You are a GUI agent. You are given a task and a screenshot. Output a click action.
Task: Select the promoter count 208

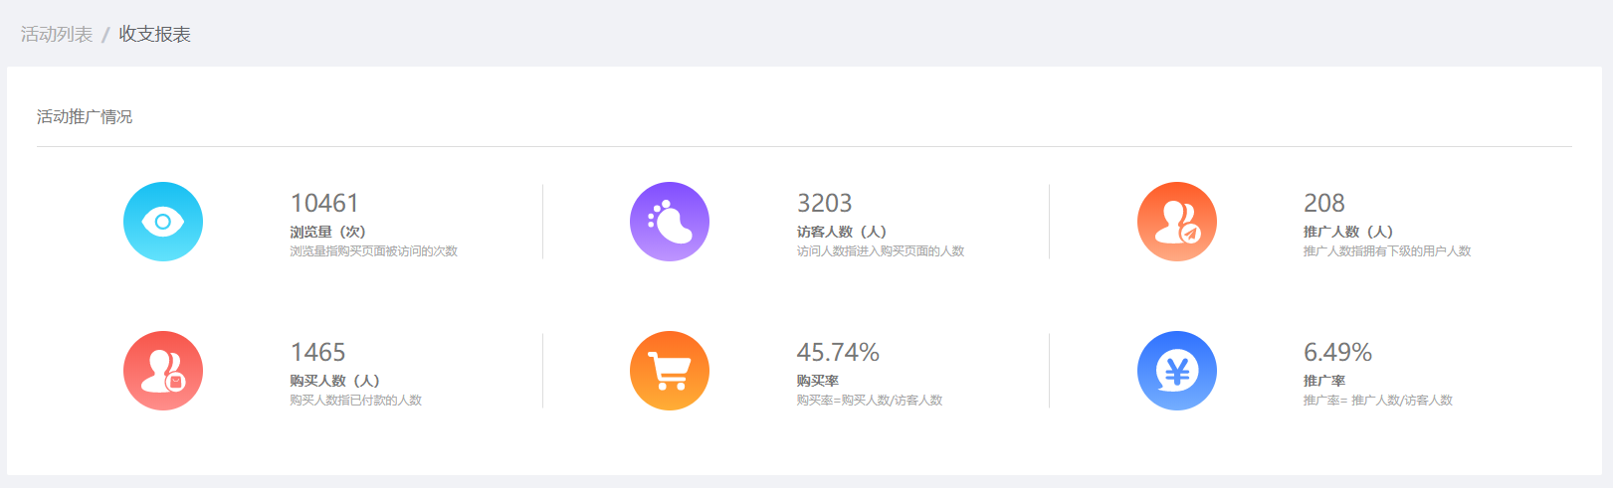(x=1324, y=203)
